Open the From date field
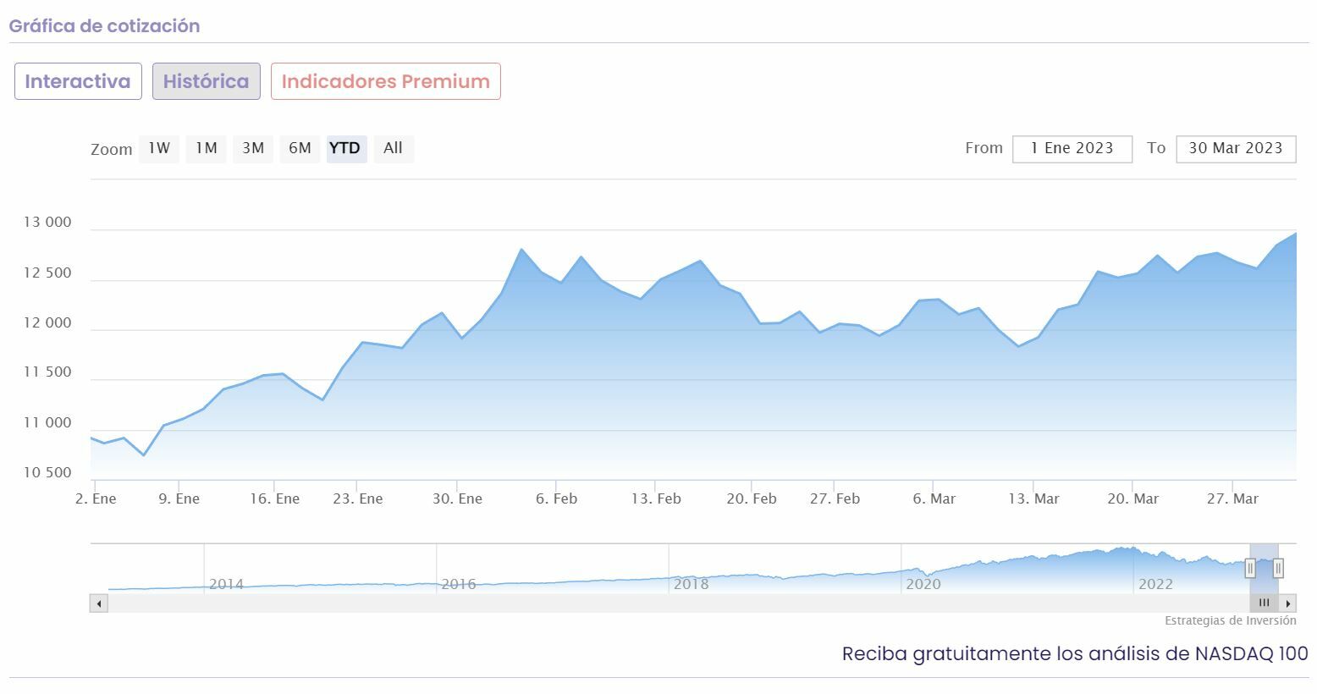This screenshot has height=694, width=1317. click(x=1072, y=148)
